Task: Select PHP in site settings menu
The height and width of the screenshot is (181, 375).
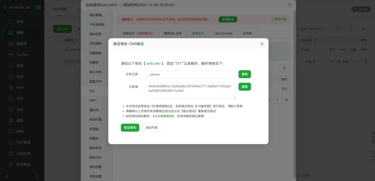Action: coord(93,101)
